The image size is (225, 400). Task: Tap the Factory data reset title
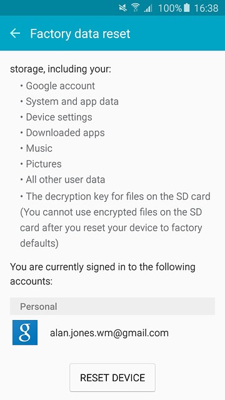(80, 34)
